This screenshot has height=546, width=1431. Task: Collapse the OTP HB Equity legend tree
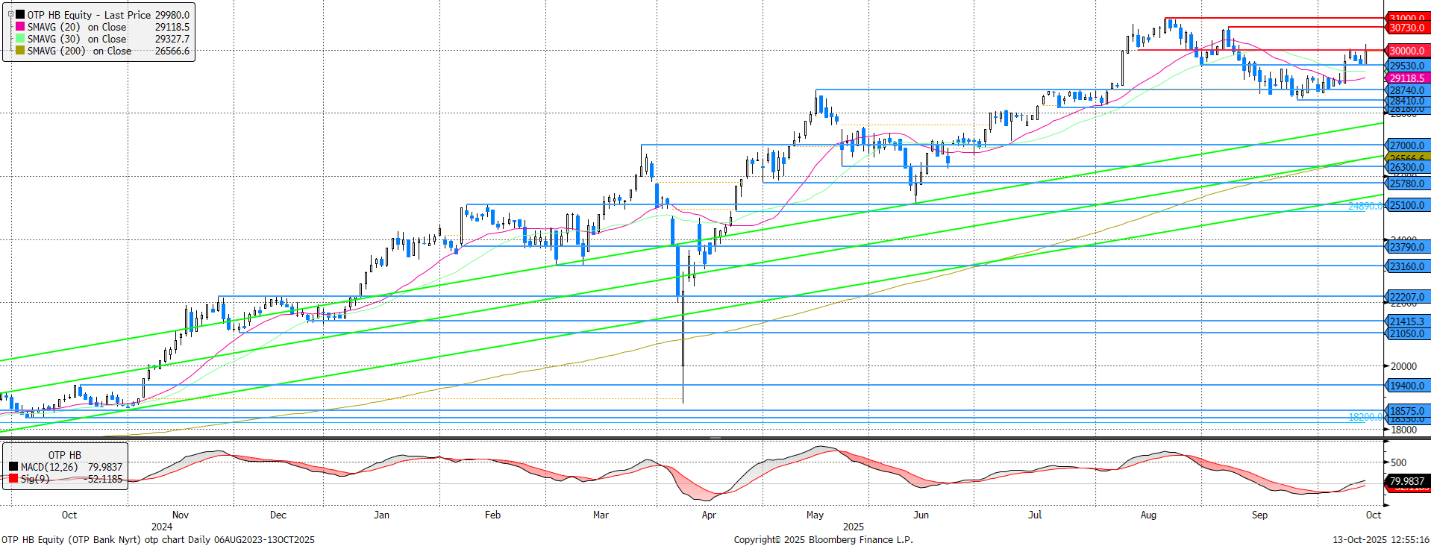(x=10, y=14)
